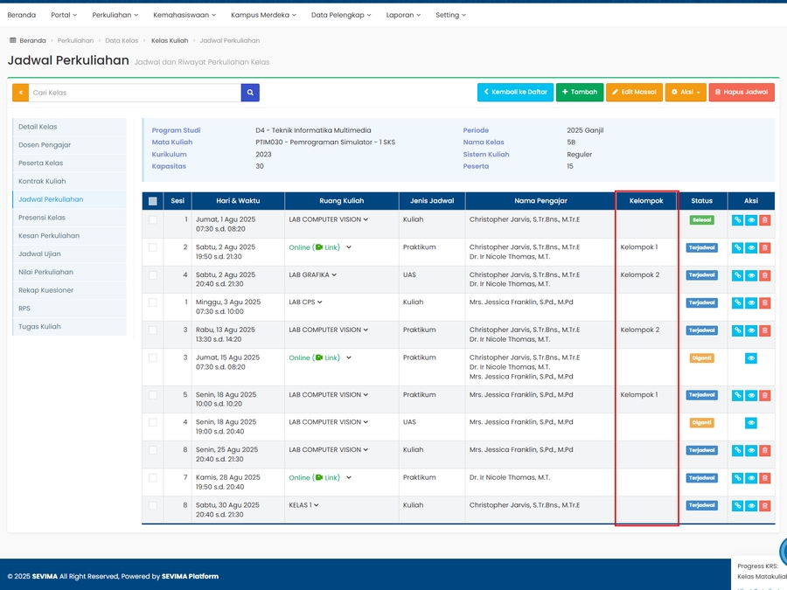Click trash icon for the LAB GRAFIKA row
The image size is (787, 590).
(x=765, y=275)
